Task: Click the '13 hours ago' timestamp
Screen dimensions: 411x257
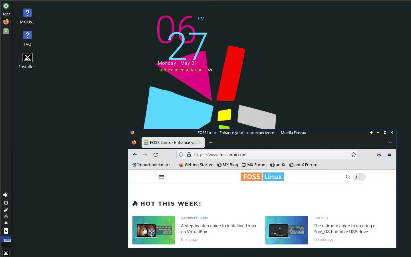Action: [323, 240]
